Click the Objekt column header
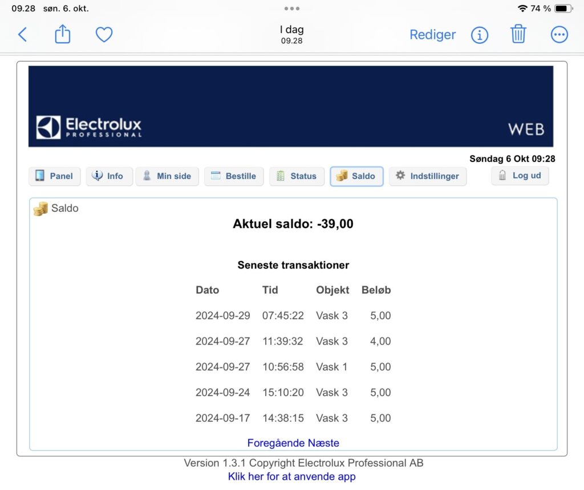The width and height of the screenshot is (584, 490). [x=332, y=290]
